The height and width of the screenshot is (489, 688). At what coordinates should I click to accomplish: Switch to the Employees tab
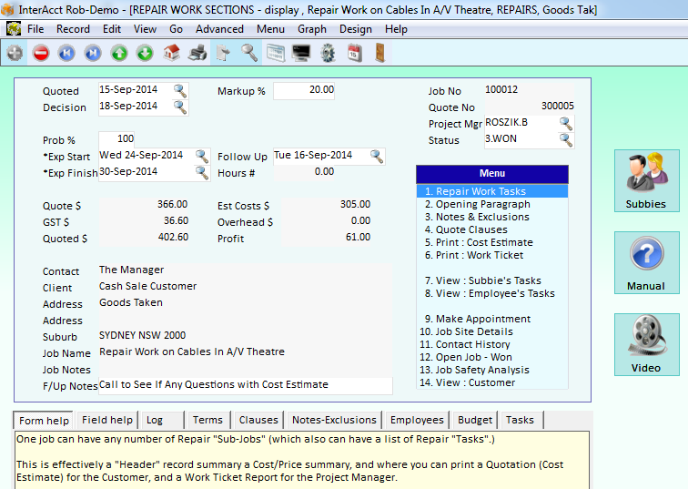(417, 420)
